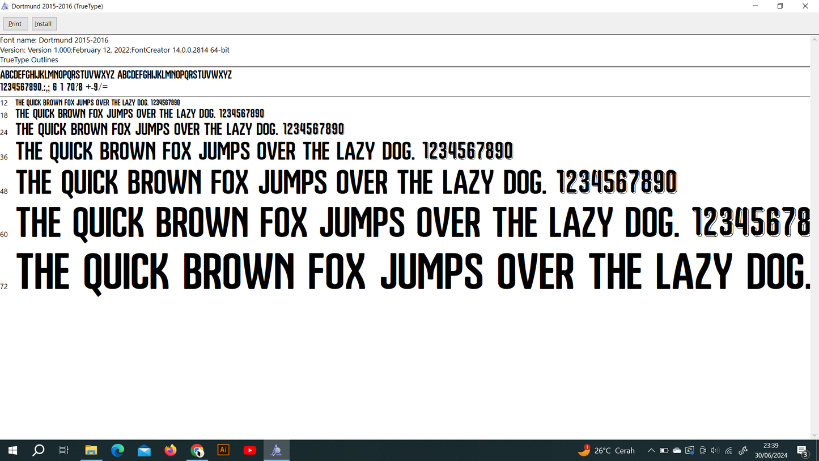Open YouTube app on the taskbar
819x461 pixels.
click(250, 450)
